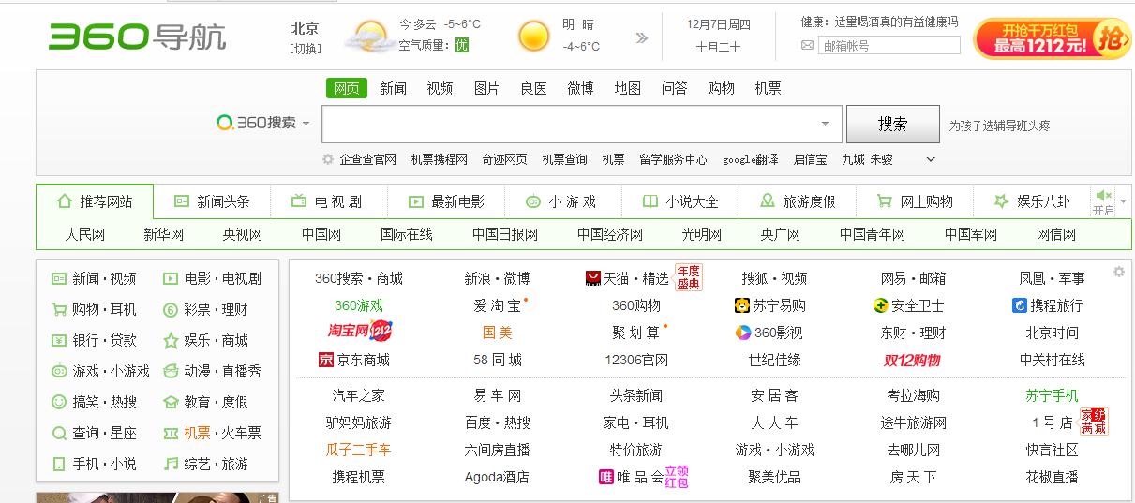Open the 中国日报网 link
The height and width of the screenshot is (503, 1135).
coord(505,234)
